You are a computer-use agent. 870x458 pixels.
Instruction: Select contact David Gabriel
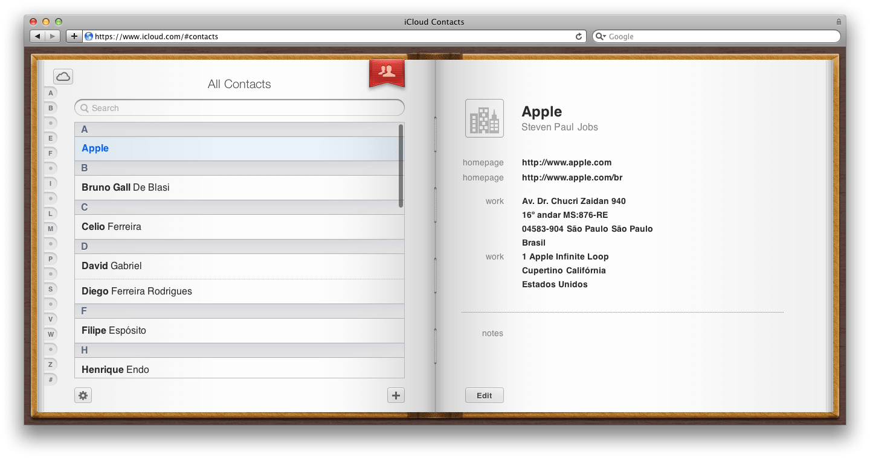pos(239,266)
